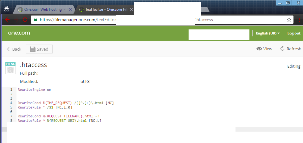Maximize the browser window
303x143 pixels.
pyautogui.click(x=288, y=3)
